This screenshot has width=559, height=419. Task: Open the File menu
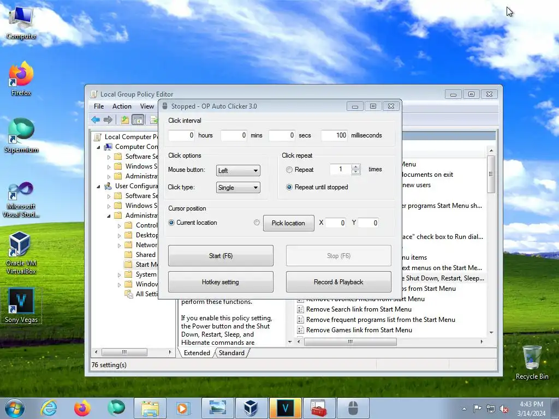click(99, 106)
